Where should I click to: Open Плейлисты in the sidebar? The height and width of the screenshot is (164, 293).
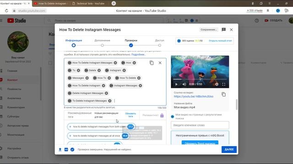[x=14, y=89]
